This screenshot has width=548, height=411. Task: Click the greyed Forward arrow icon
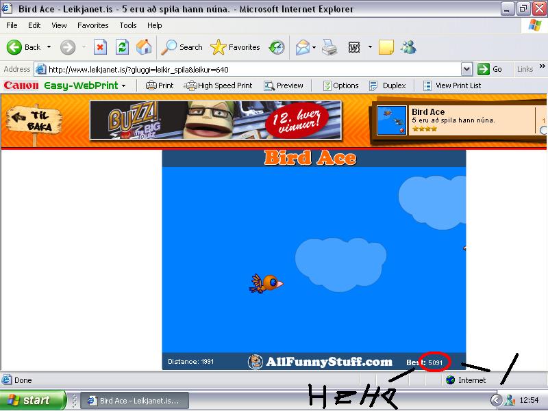(x=68, y=47)
